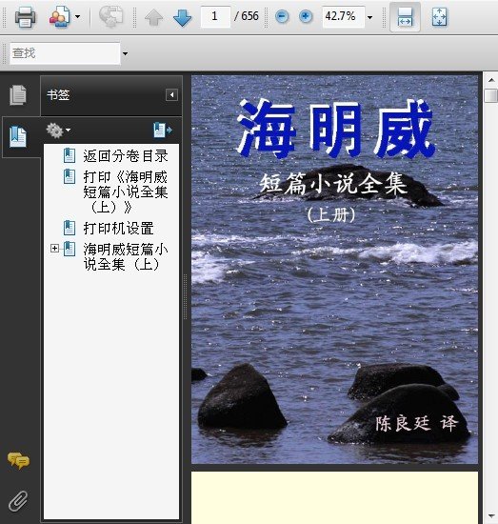Open the page thumbnails panel
The image size is (498, 524).
click(18, 95)
